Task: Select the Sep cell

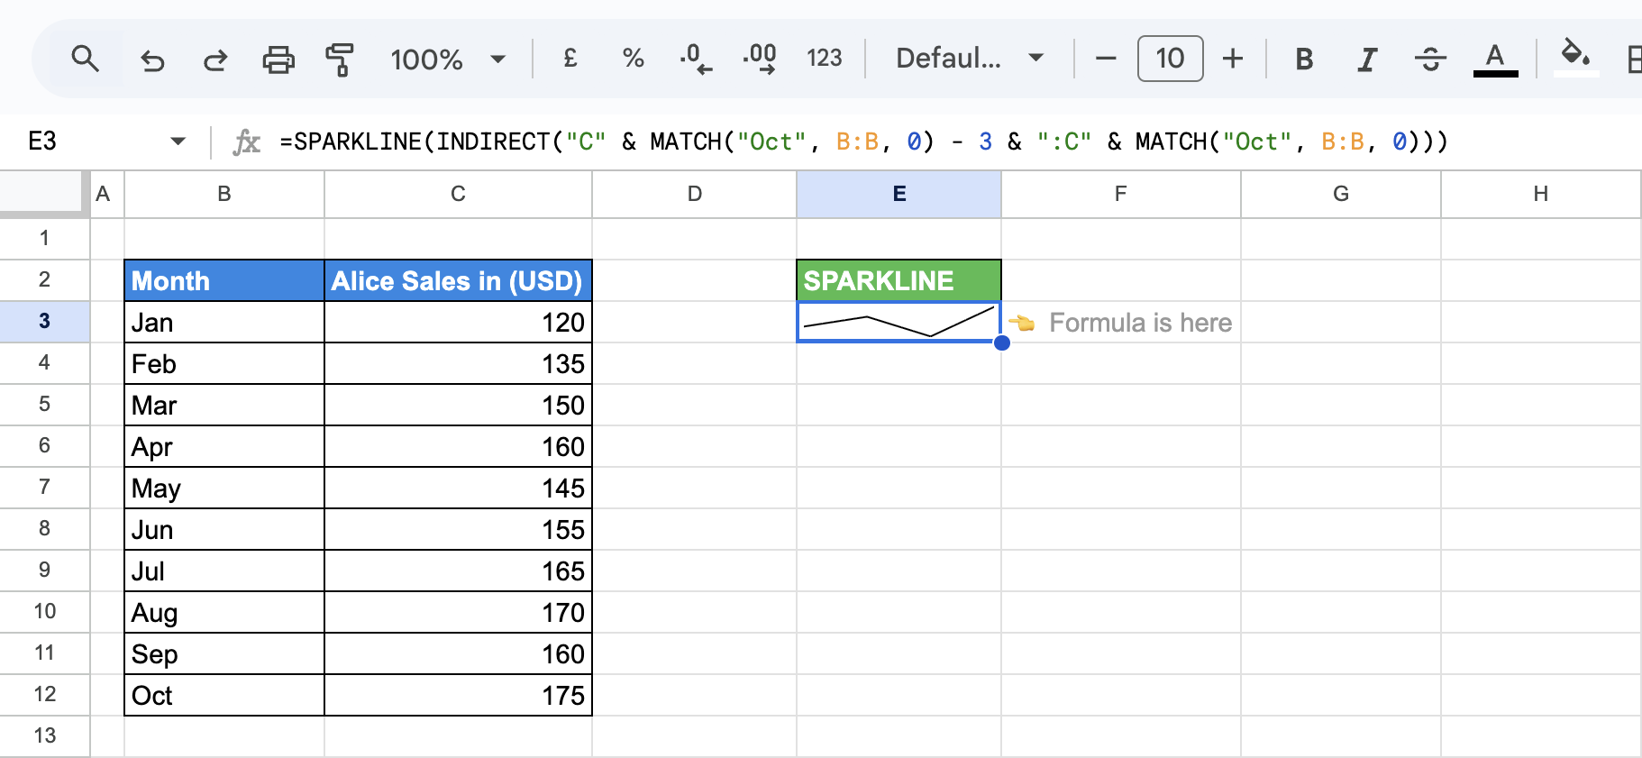Action: (224, 653)
